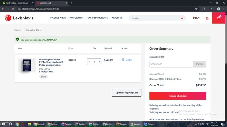Click the Secure Checkout button
The image size is (227, 127).
[x=178, y=96]
